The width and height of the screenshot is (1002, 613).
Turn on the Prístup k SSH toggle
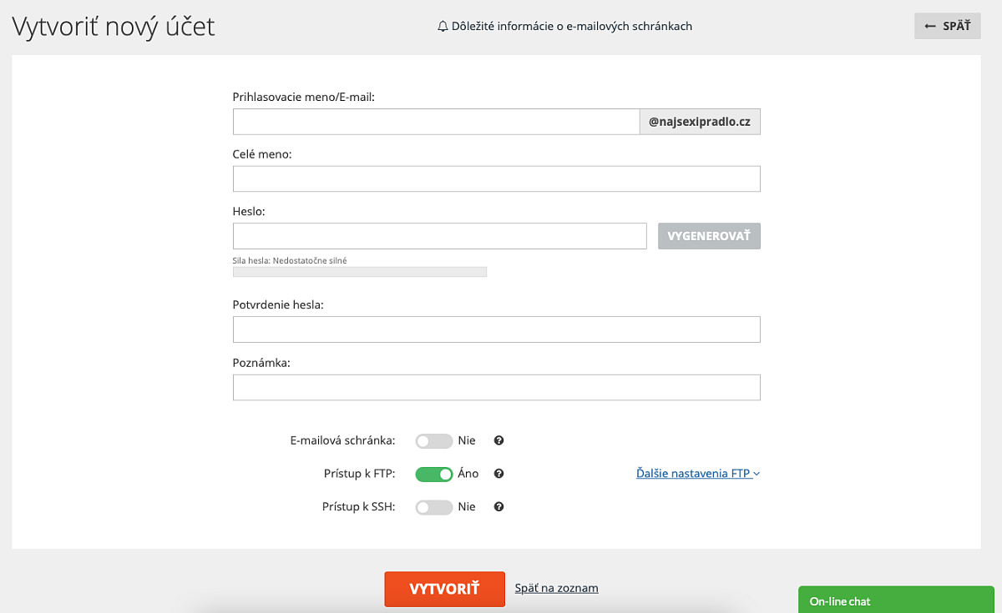(433, 507)
